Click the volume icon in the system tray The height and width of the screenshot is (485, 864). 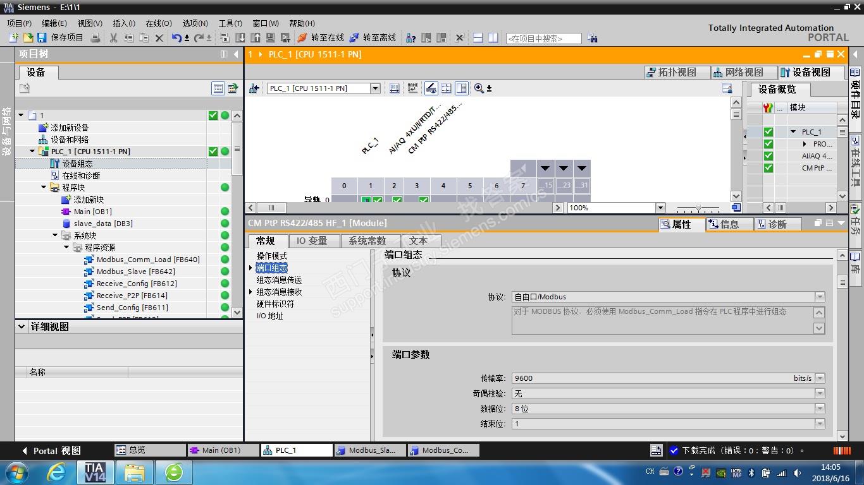[x=796, y=472]
